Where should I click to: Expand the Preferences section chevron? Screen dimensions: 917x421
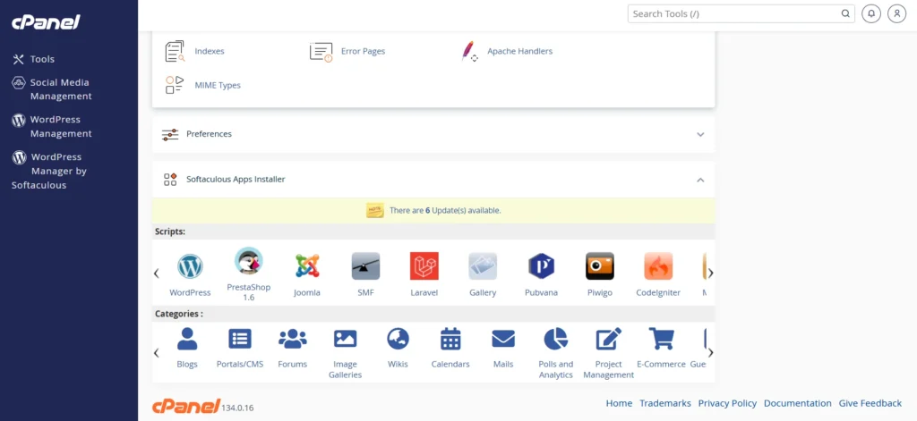(700, 134)
